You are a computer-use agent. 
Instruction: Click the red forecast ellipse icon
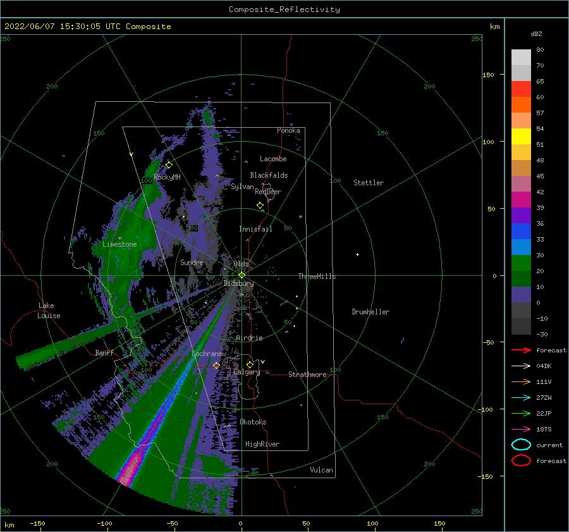tap(521, 461)
